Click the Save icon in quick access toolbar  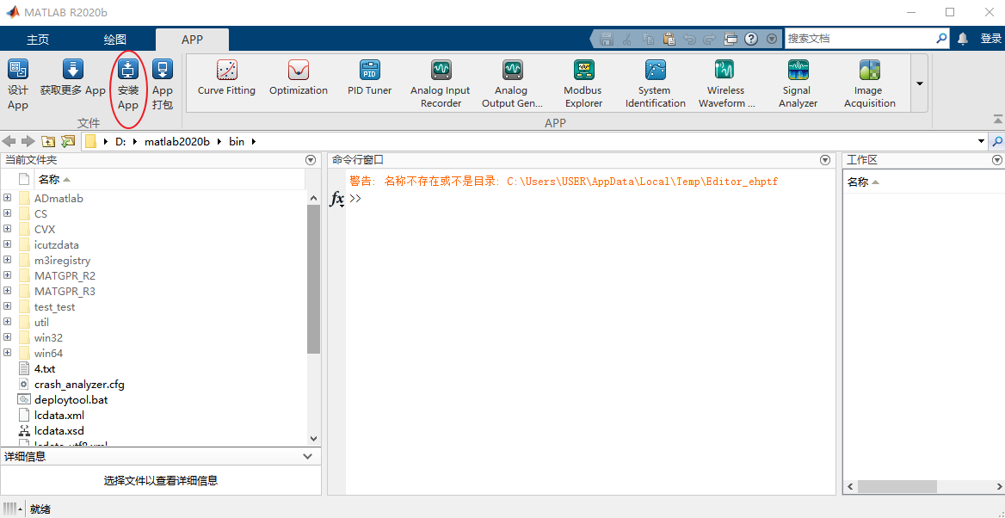tap(606, 39)
